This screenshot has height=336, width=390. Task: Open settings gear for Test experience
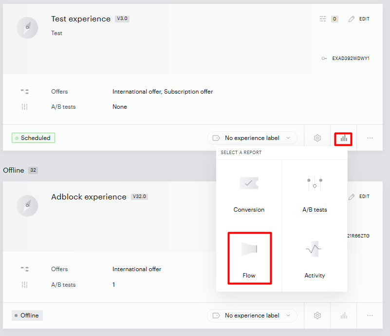(x=317, y=138)
